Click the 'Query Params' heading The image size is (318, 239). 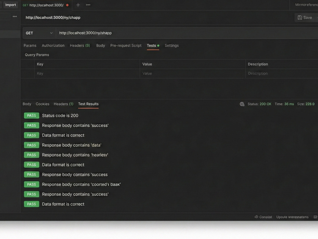click(37, 55)
